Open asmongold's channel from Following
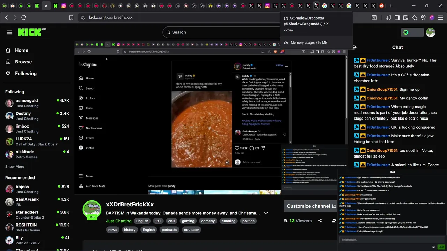 coord(37,103)
